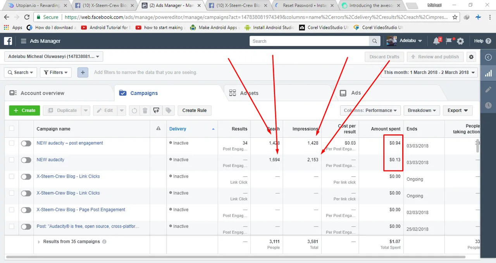The width and height of the screenshot is (496, 263).
Task: Focus the Ads Manager search field
Action: tap(309, 41)
